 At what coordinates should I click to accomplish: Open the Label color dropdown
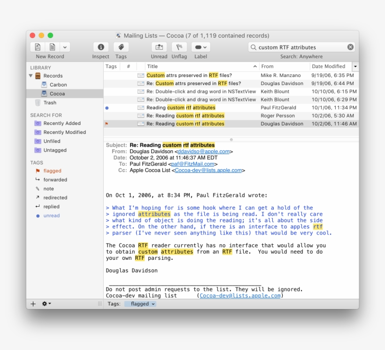pyautogui.click(x=200, y=47)
